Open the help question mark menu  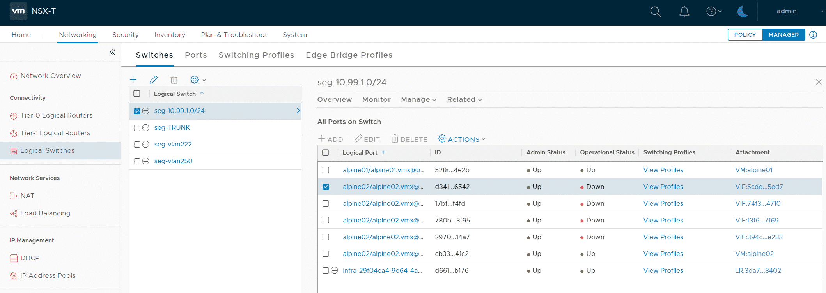click(714, 11)
